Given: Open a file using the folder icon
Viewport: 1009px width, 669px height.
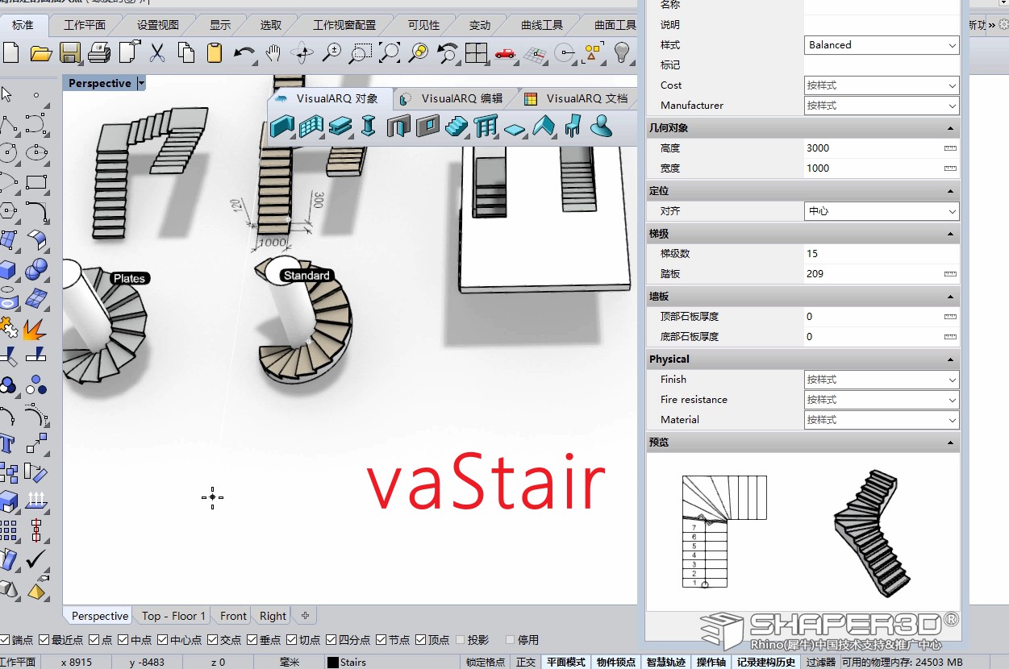Looking at the screenshot, I should click(41, 53).
